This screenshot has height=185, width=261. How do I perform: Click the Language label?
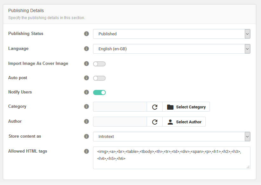[18, 49]
